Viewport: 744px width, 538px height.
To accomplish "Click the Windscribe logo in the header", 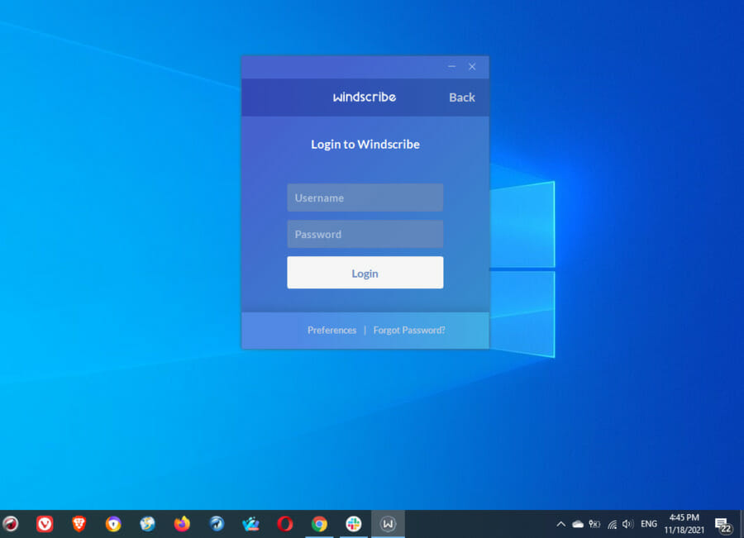I will [364, 97].
